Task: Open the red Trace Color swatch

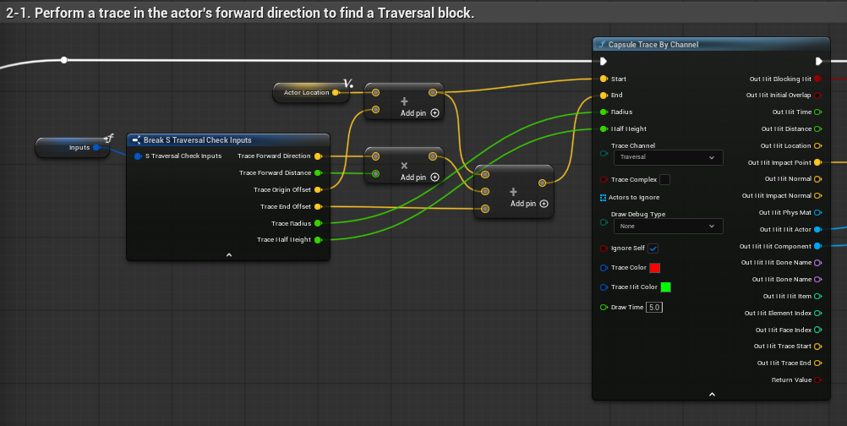Action: (655, 268)
